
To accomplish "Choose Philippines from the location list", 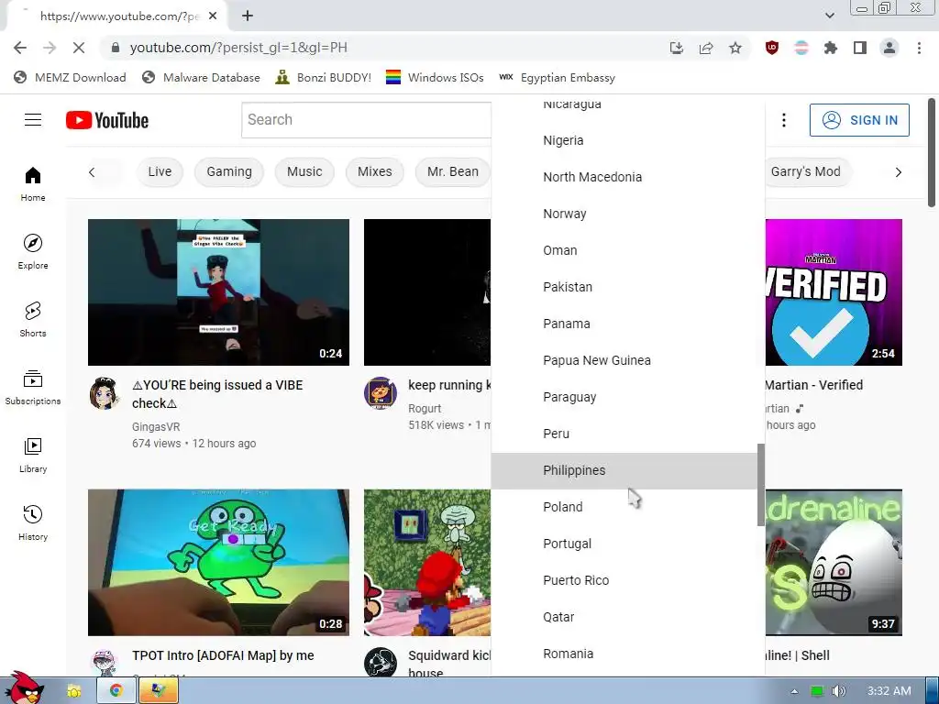I will 624,470.
